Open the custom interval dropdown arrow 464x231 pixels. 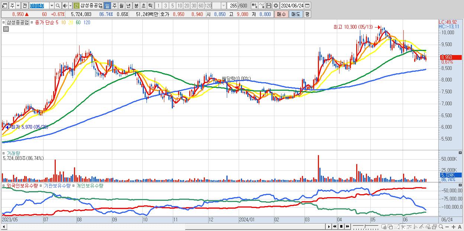223,6
